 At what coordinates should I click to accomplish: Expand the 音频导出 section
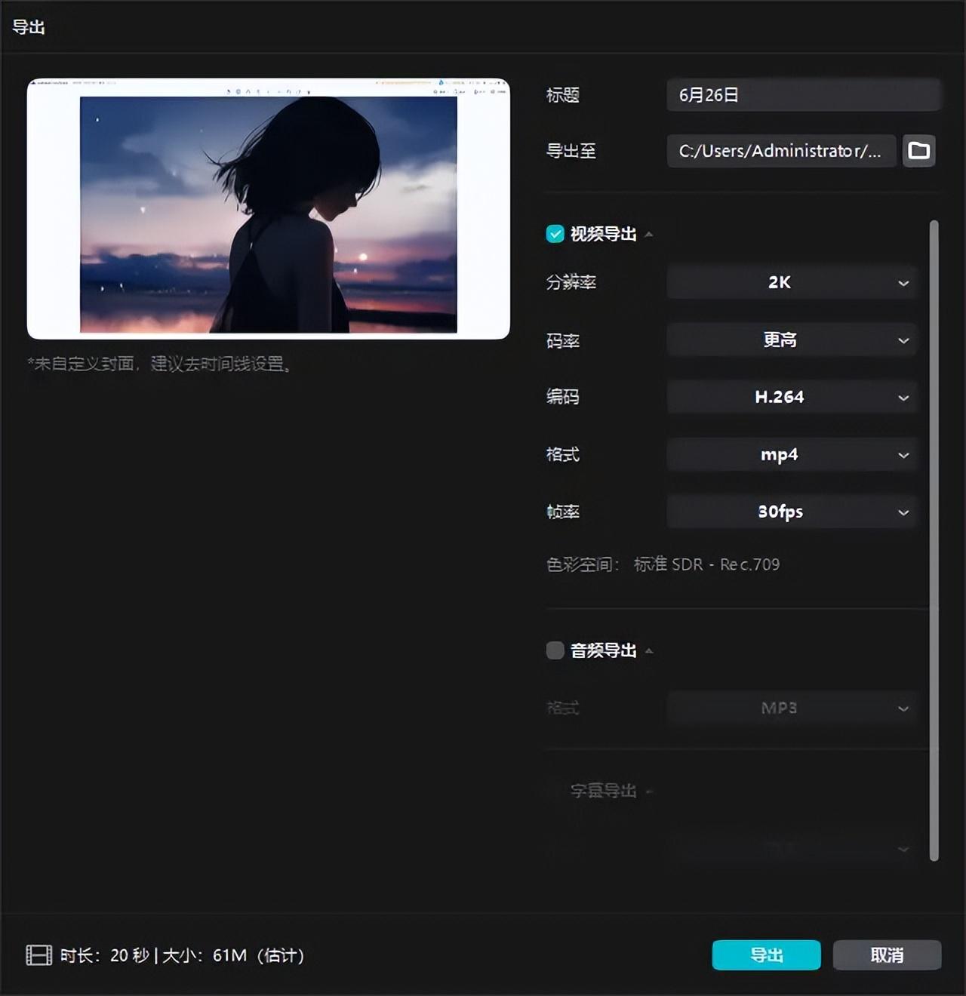click(649, 651)
